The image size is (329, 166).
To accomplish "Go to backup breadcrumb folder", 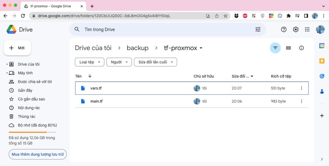I will click(138, 48).
